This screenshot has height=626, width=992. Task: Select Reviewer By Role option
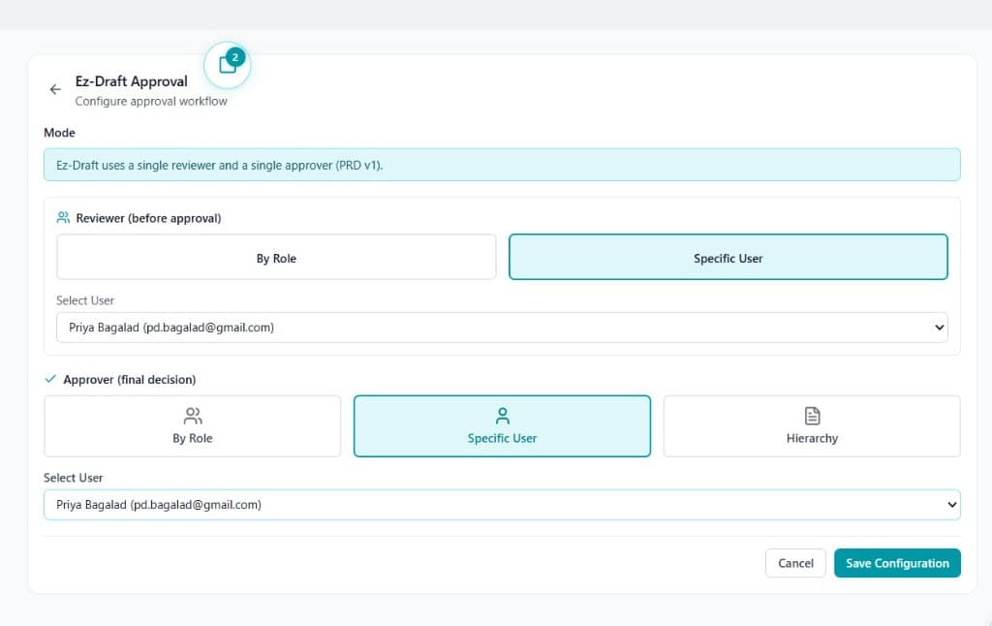tap(276, 257)
